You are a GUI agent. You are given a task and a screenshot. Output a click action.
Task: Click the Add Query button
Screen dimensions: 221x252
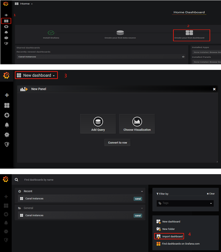pyautogui.click(x=98, y=124)
